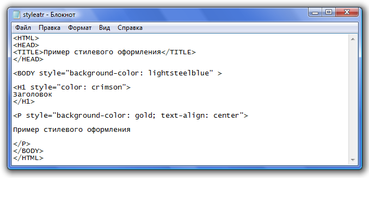The height and width of the screenshot is (217, 369).
Task: Click the Notepad icon in title bar
Action: (x=16, y=15)
